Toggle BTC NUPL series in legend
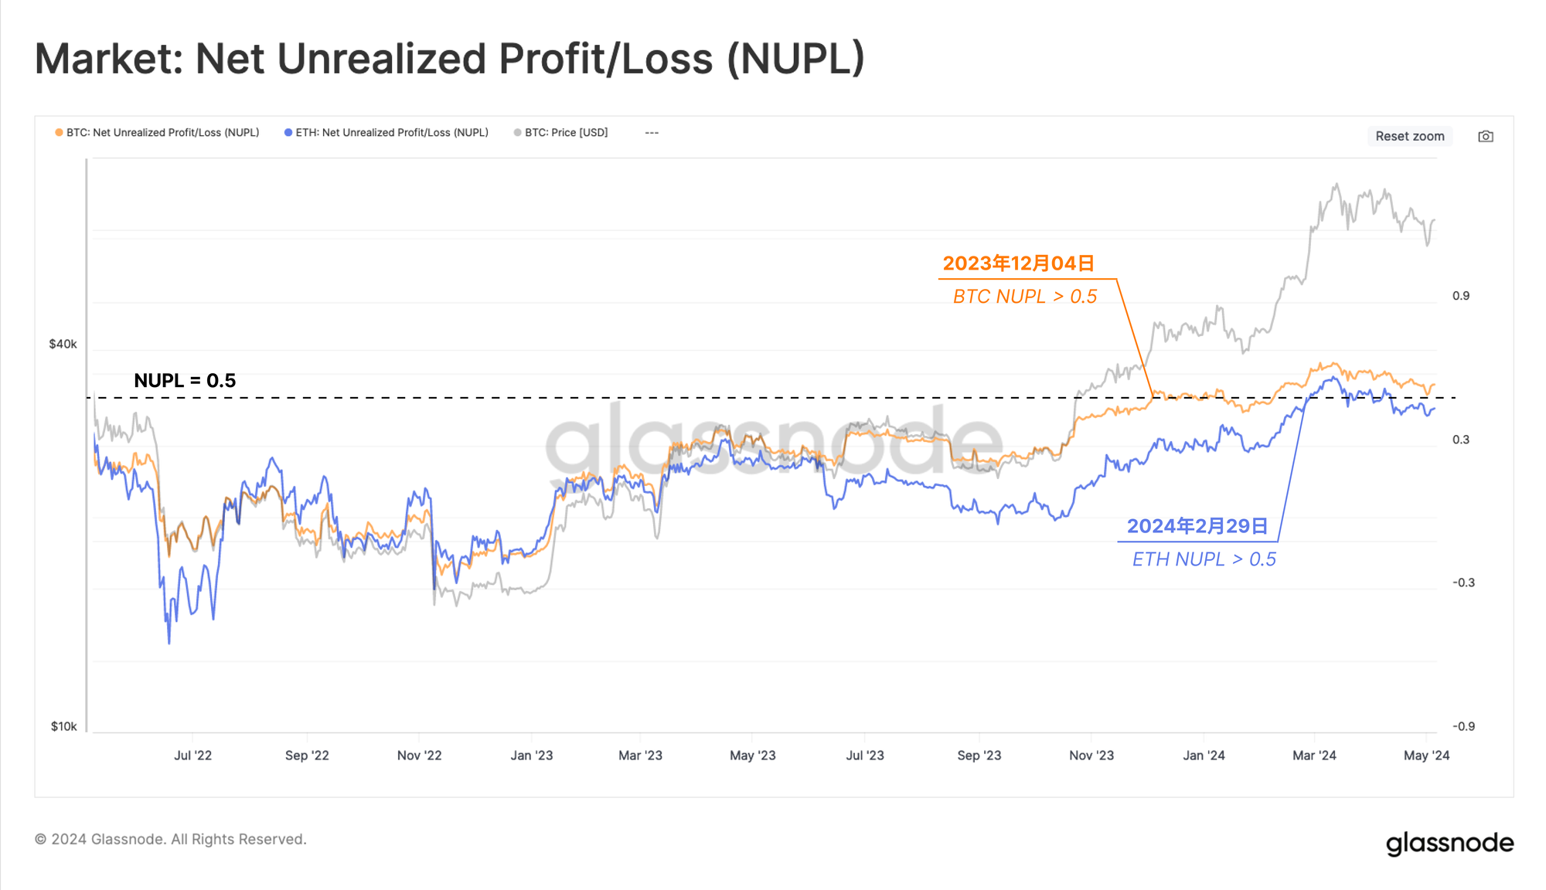Image resolution: width=1546 pixels, height=890 pixels. 157,133
